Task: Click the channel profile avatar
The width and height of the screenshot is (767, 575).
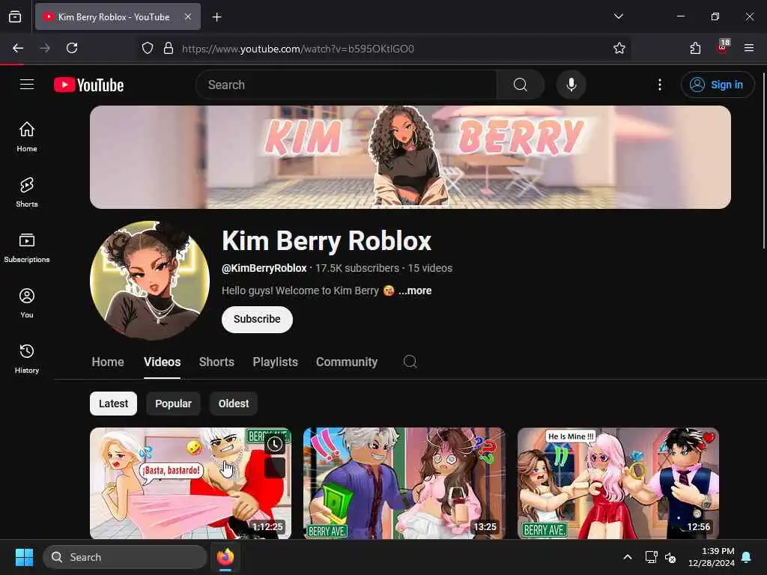Action: (150, 281)
